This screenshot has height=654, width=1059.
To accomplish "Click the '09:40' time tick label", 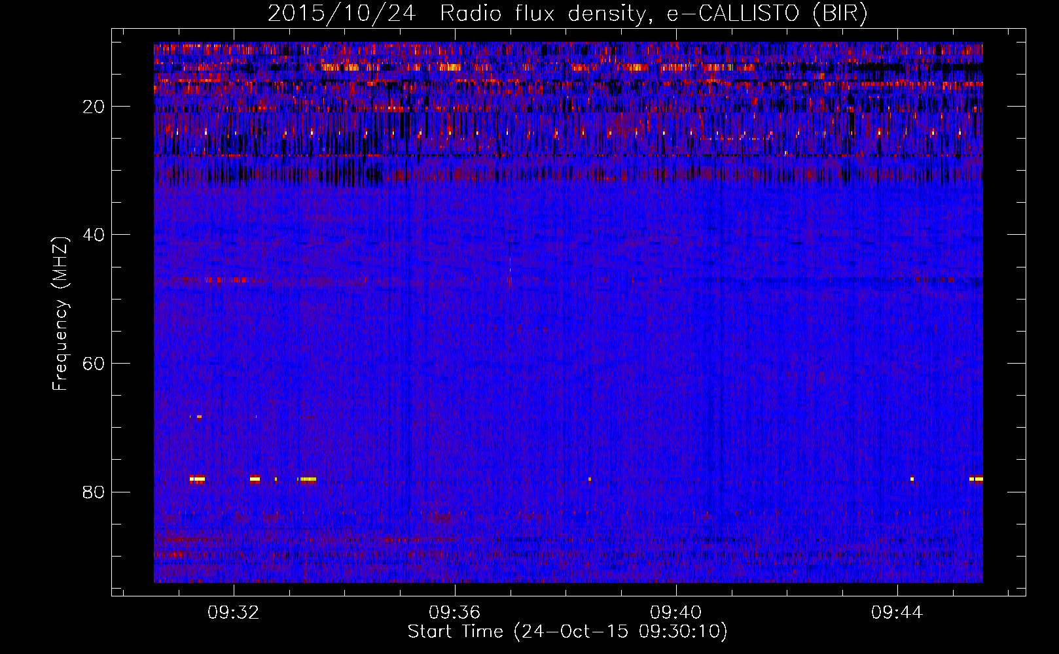I will (675, 613).
